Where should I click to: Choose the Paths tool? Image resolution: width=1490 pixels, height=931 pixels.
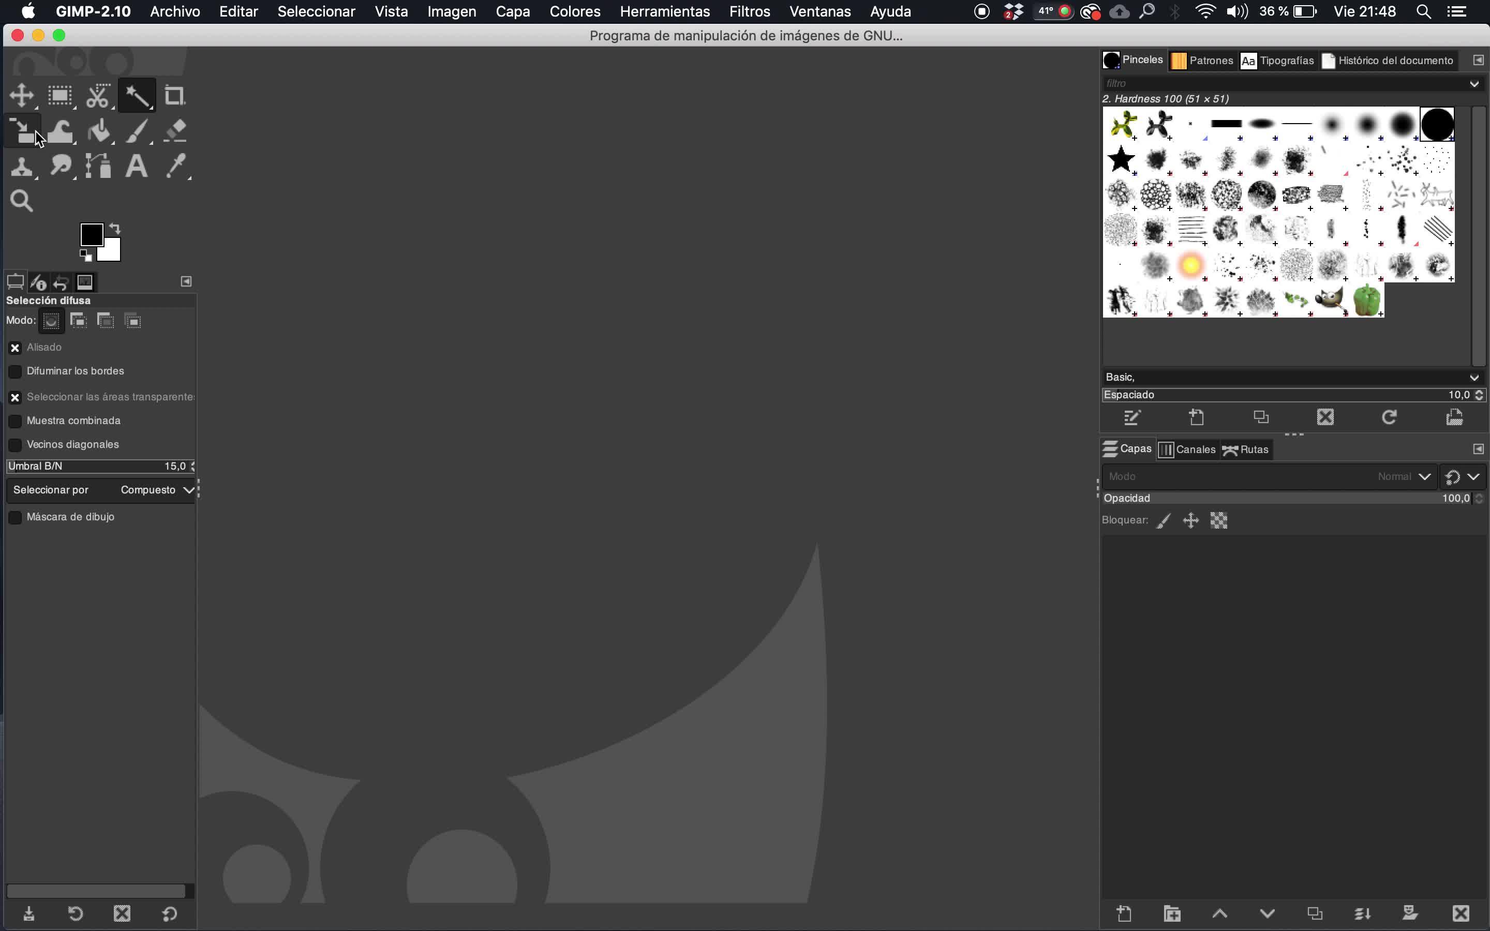(x=98, y=166)
